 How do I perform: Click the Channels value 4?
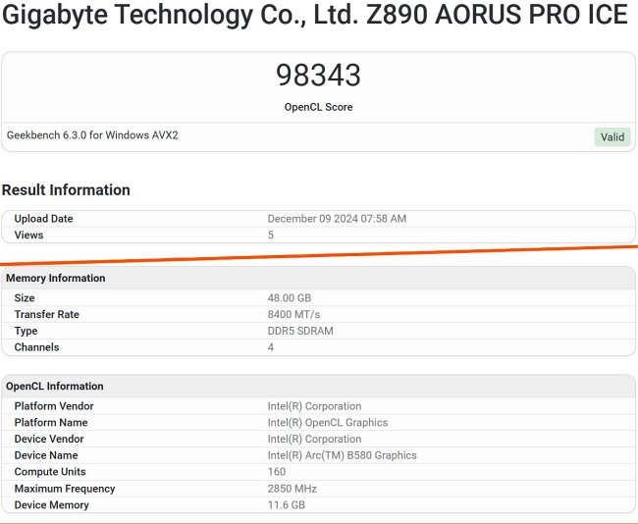pos(271,347)
